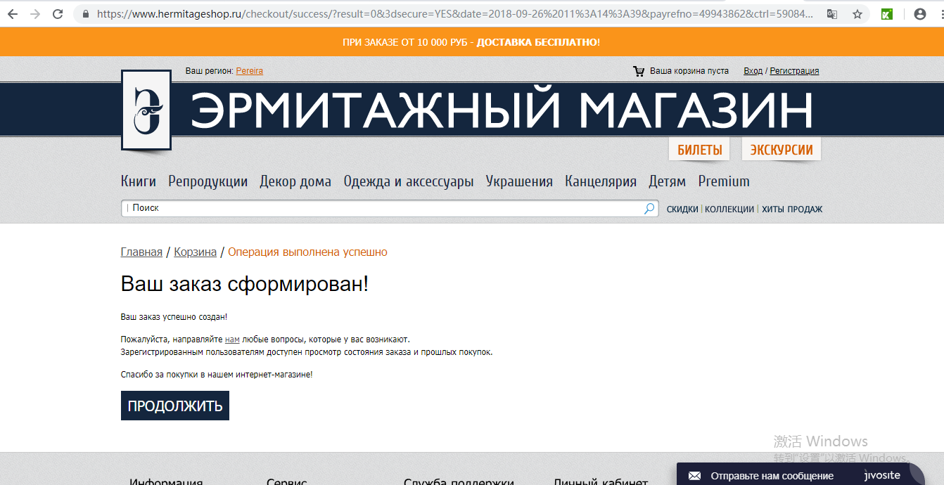Click the green extension icon
944x485 pixels.
(x=888, y=14)
